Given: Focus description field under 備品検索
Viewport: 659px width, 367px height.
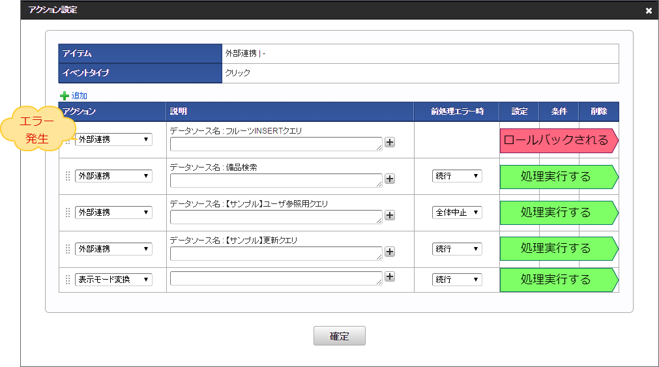Looking at the screenshot, I should click(276, 181).
